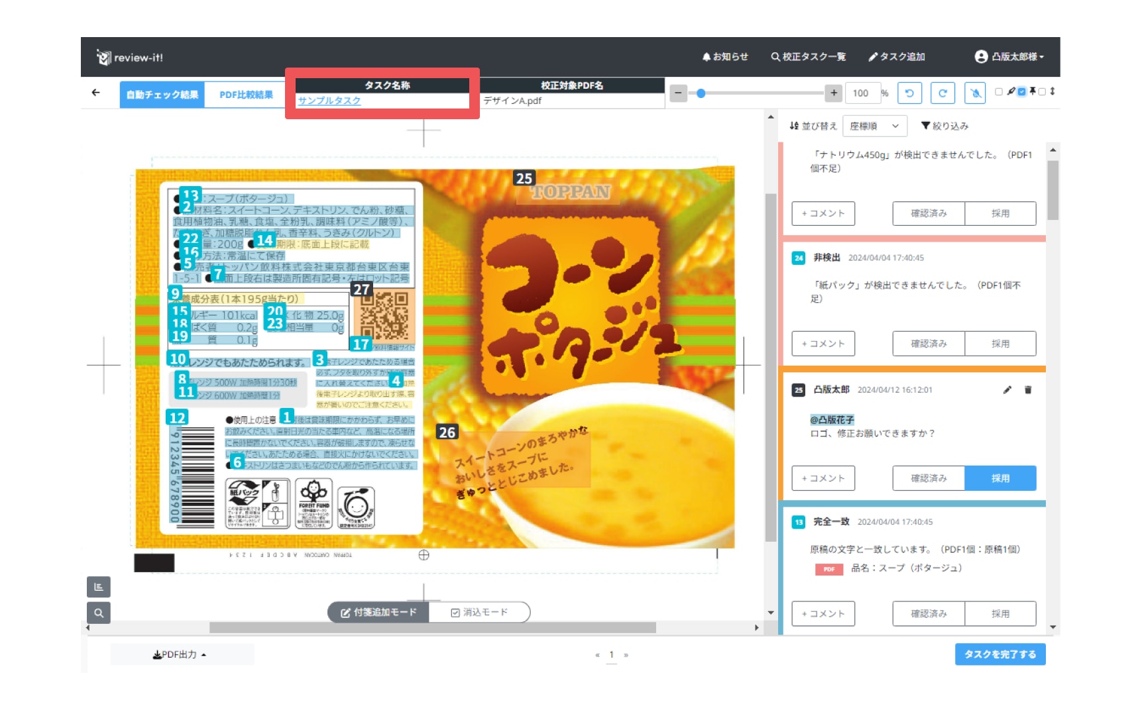
Task: Open the list panel icon bottom-left
Action: [99, 587]
